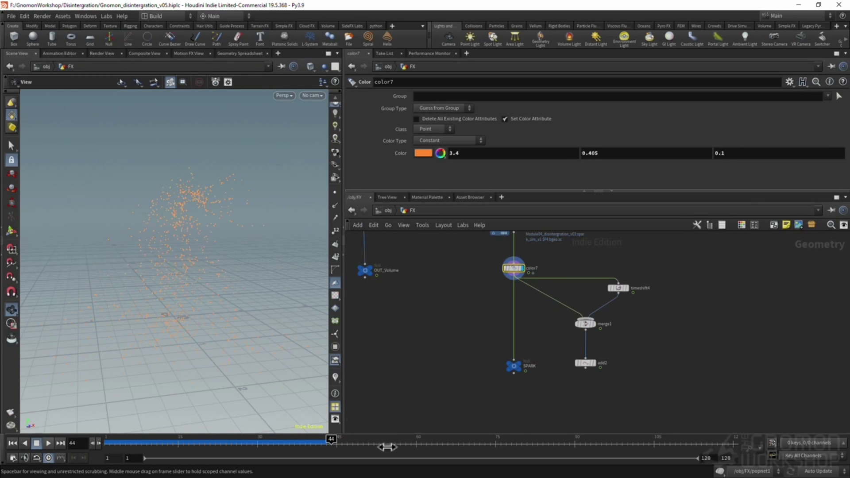Select the Camera shelf tool

point(448,38)
